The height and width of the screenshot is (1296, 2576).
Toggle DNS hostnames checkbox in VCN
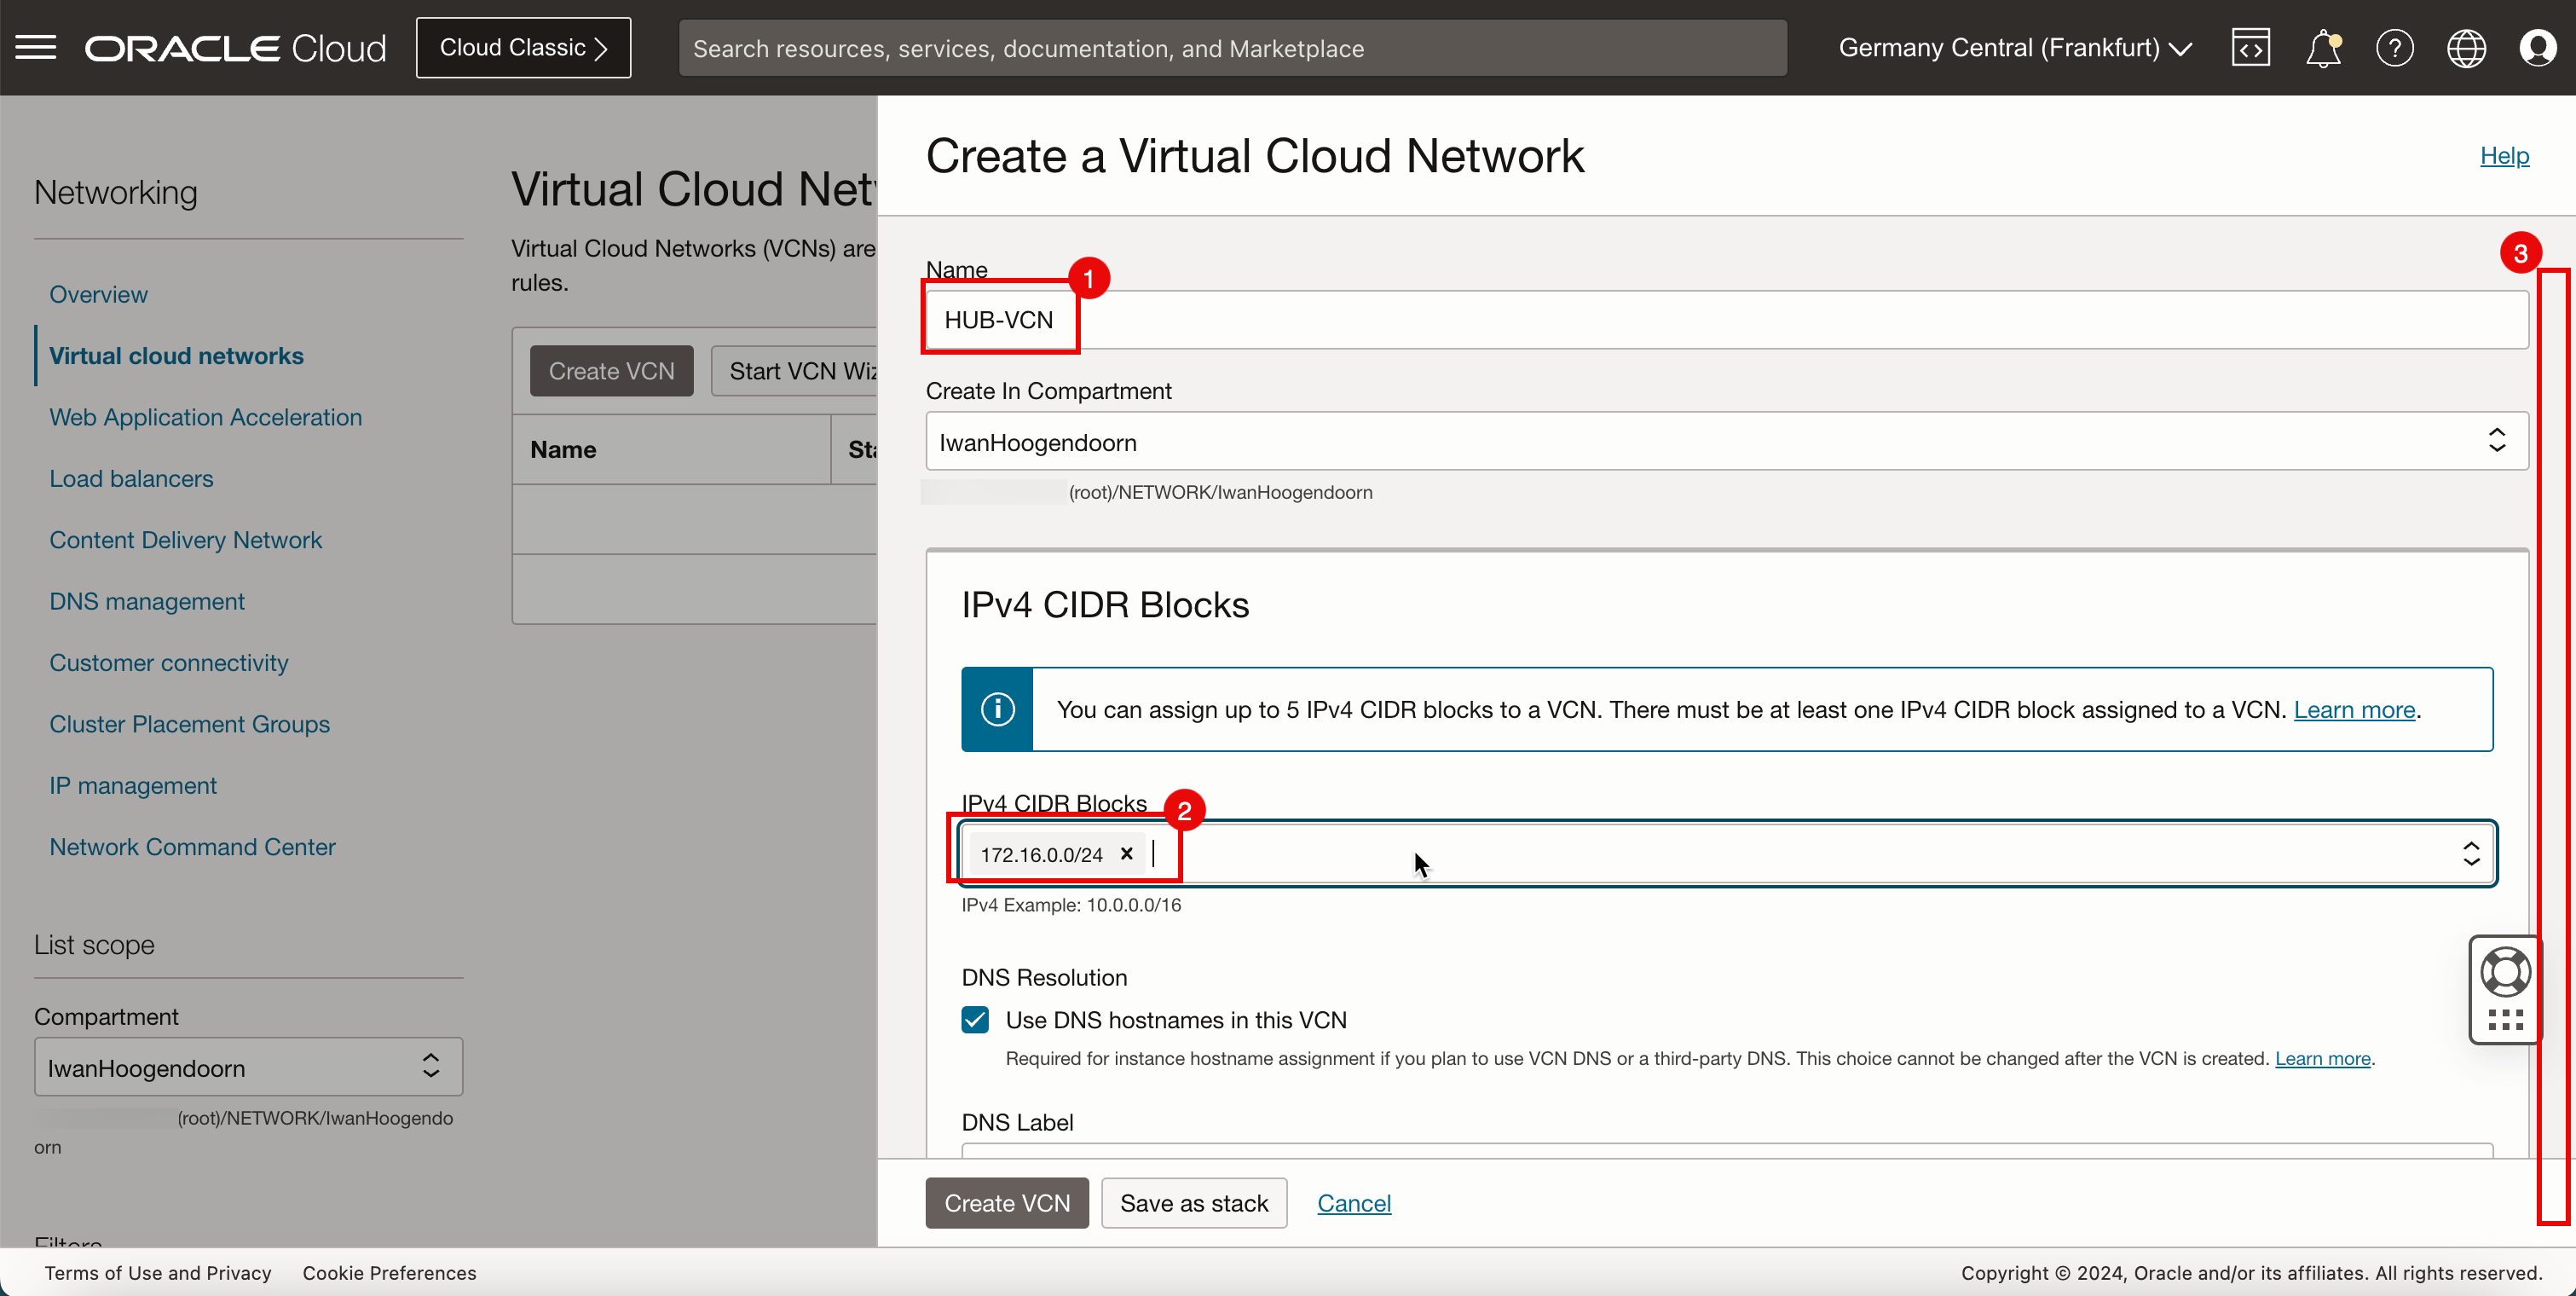pos(977,1020)
